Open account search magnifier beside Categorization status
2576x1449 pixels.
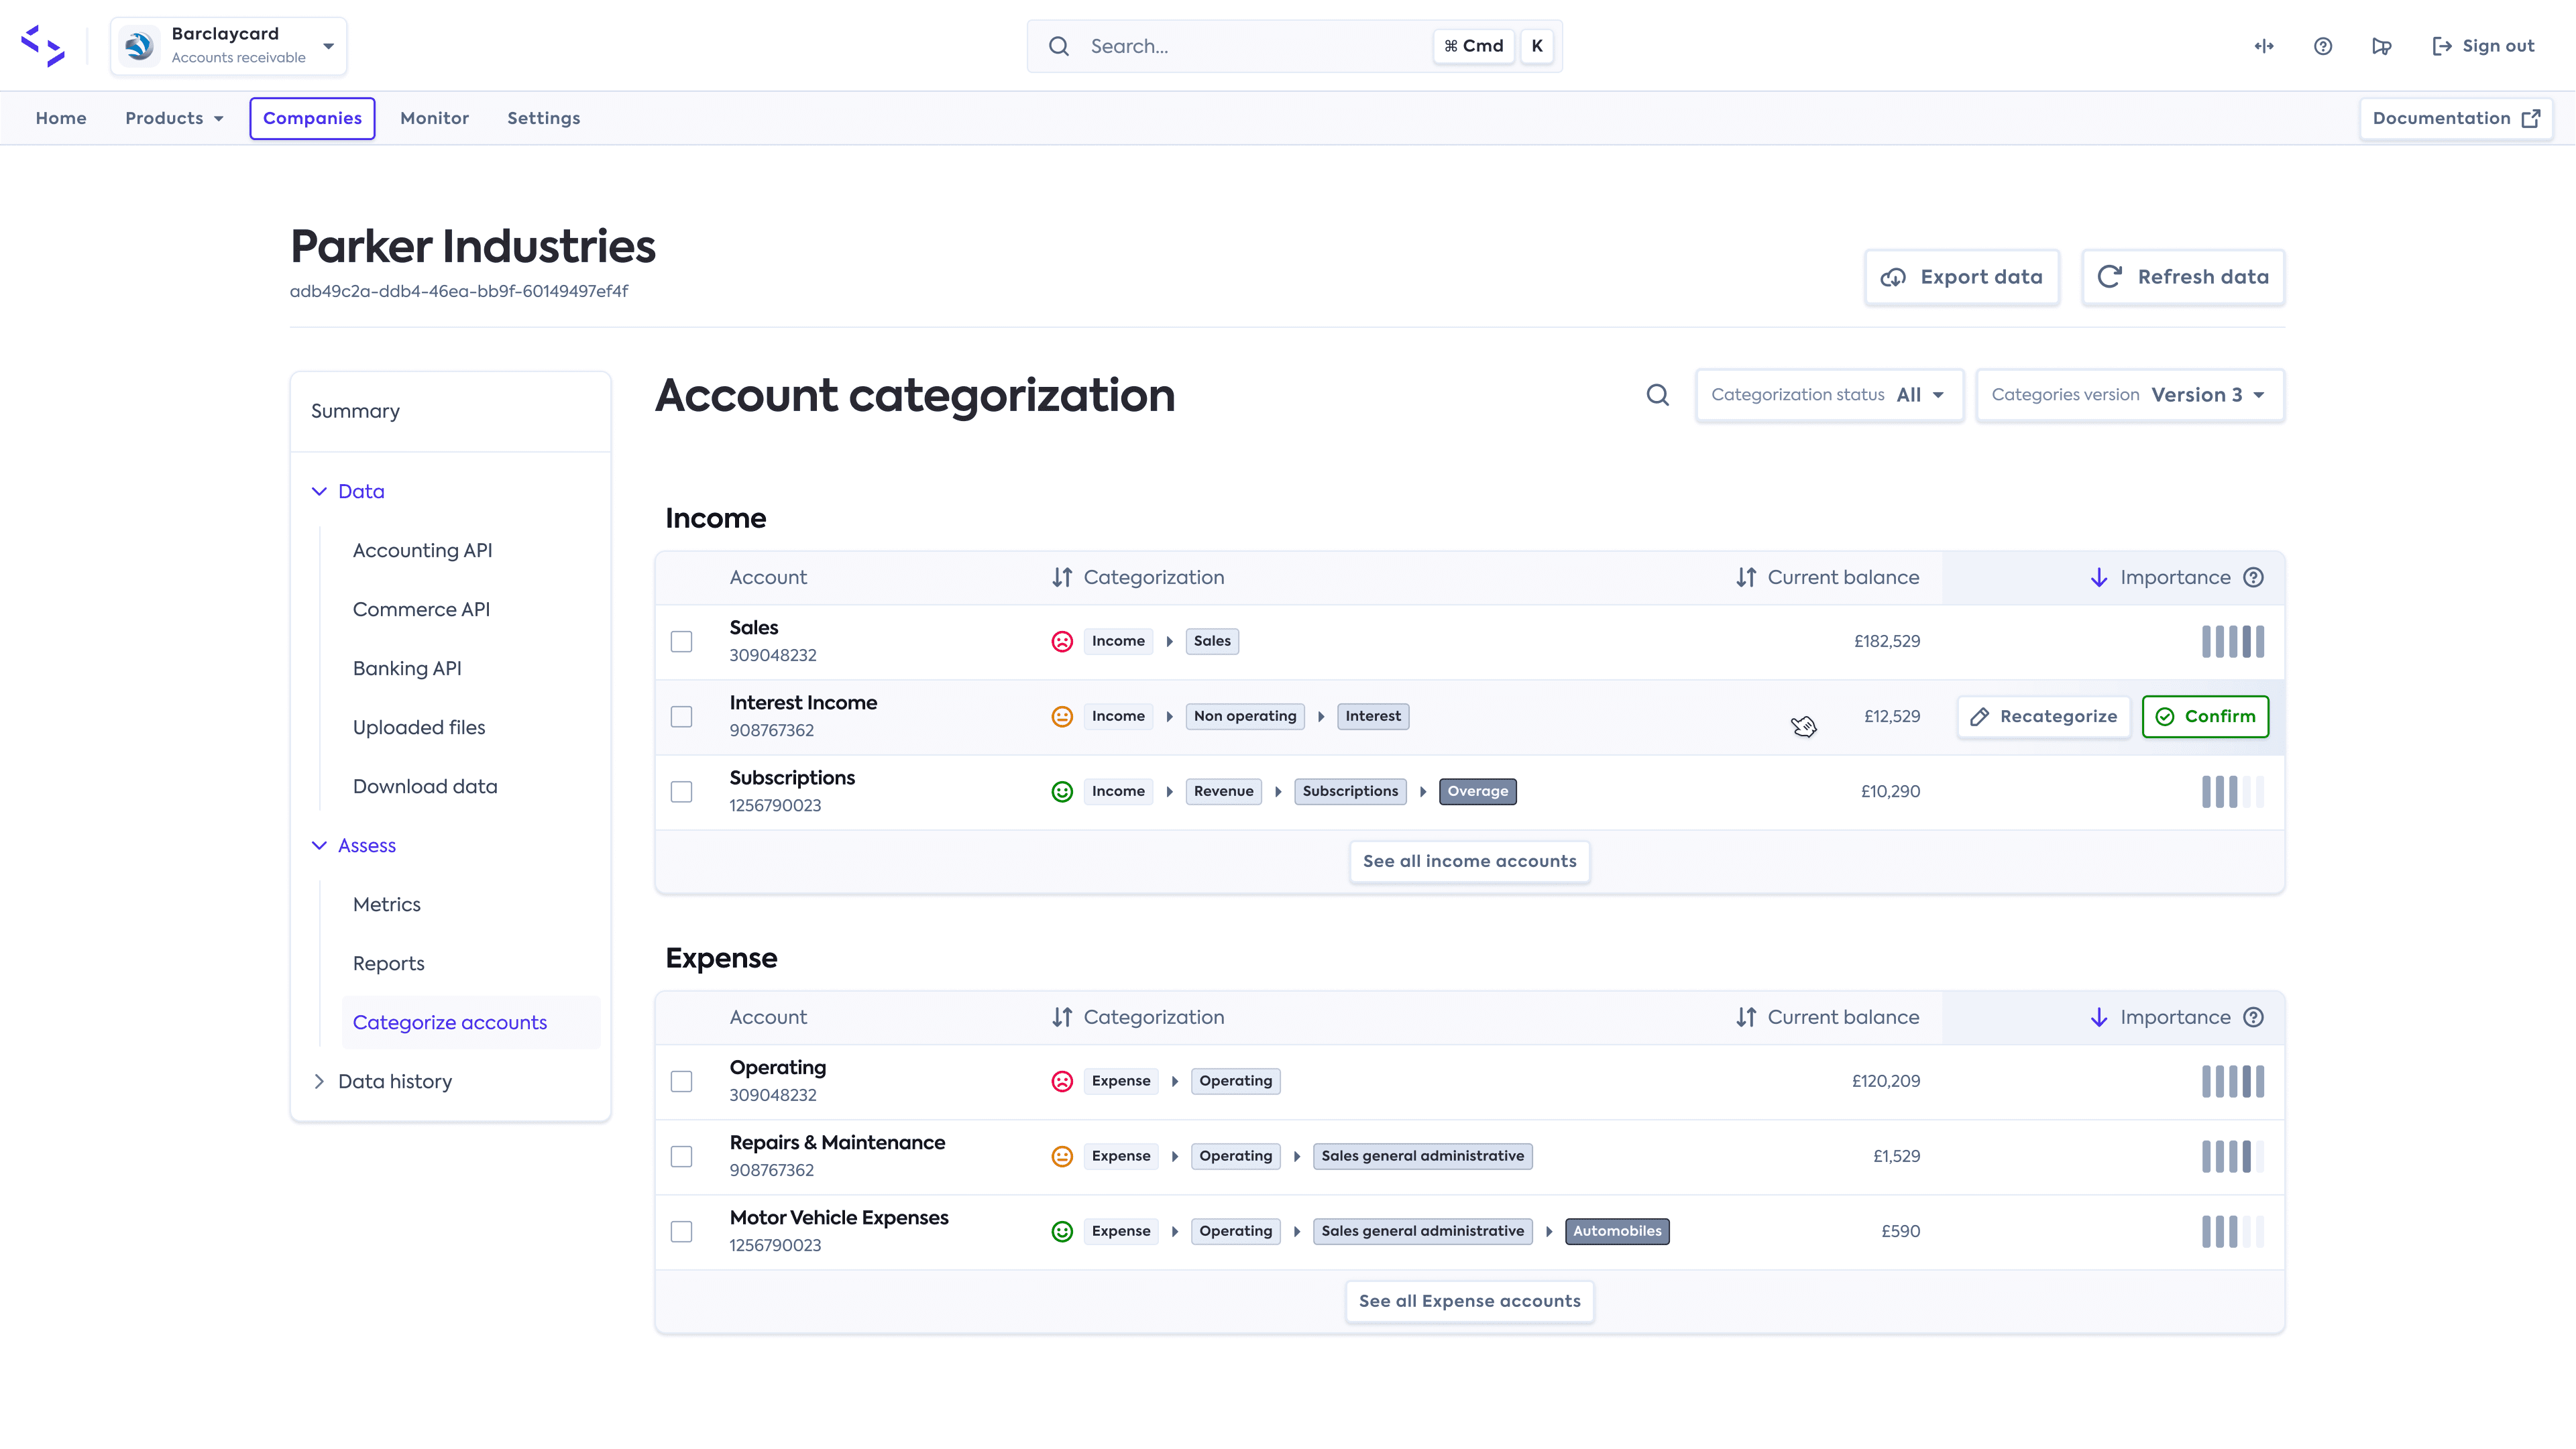[x=1657, y=395]
